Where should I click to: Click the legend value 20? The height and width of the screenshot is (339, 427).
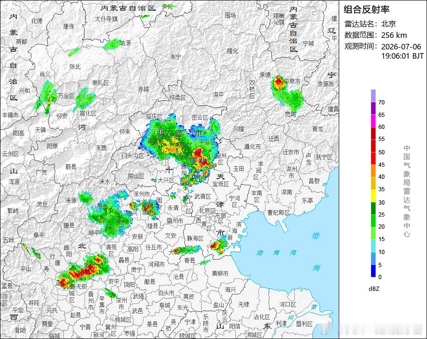(x=382, y=227)
